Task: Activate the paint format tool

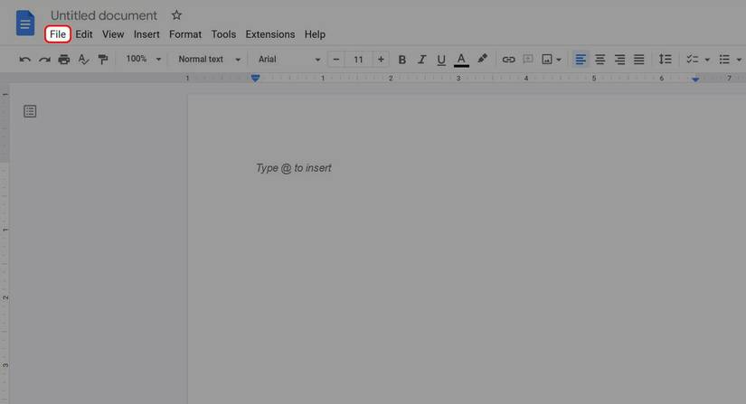Action: 103,60
